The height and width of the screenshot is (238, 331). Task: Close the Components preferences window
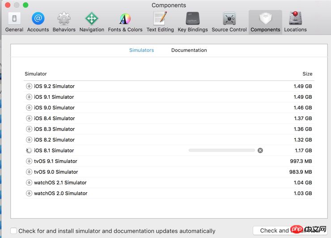coord(8,5)
